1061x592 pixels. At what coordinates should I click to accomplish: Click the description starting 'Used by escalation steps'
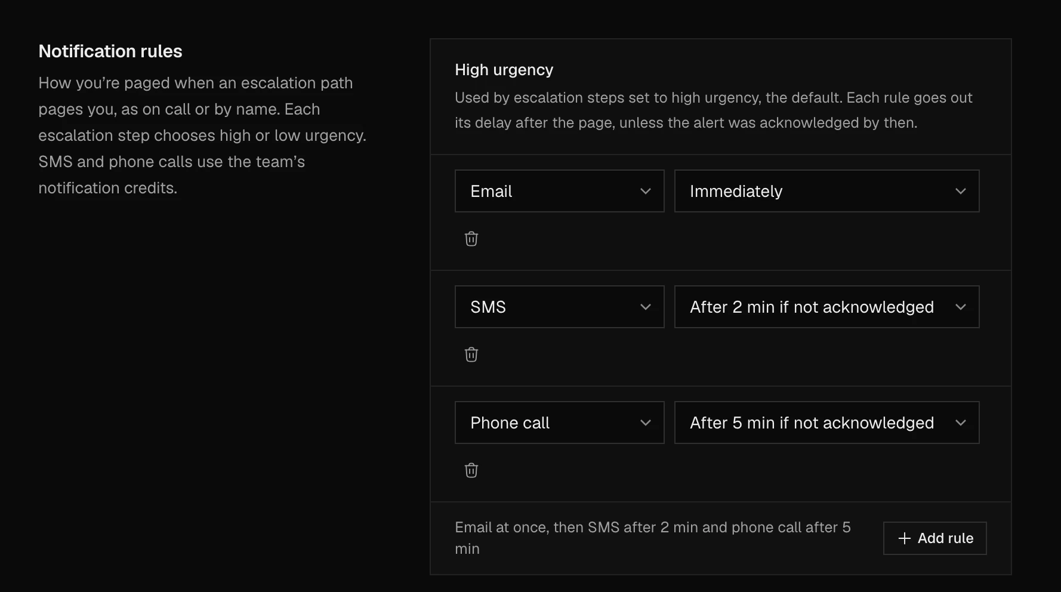pyautogui.click(x=714, y=110)
